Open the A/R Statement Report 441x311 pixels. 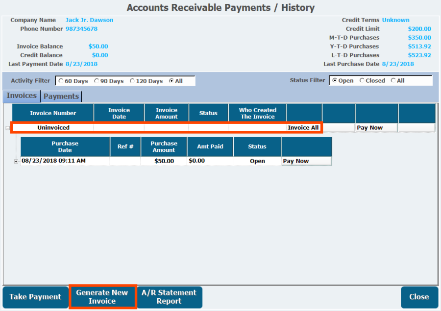pos(169,297)
